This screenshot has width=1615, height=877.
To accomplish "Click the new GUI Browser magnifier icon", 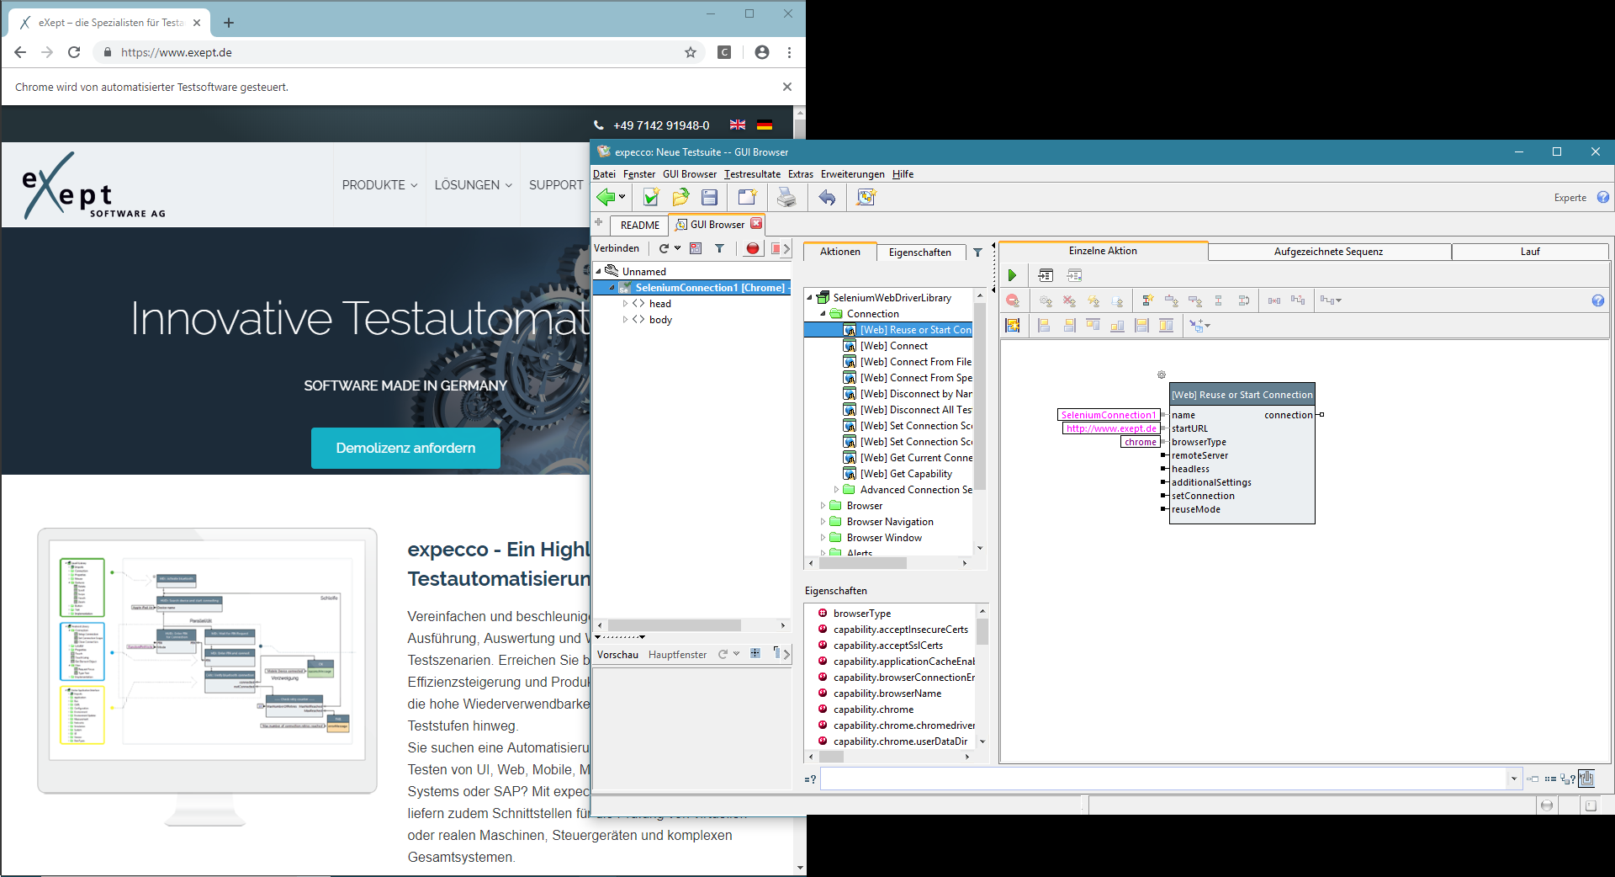I will tap(866, 197).
